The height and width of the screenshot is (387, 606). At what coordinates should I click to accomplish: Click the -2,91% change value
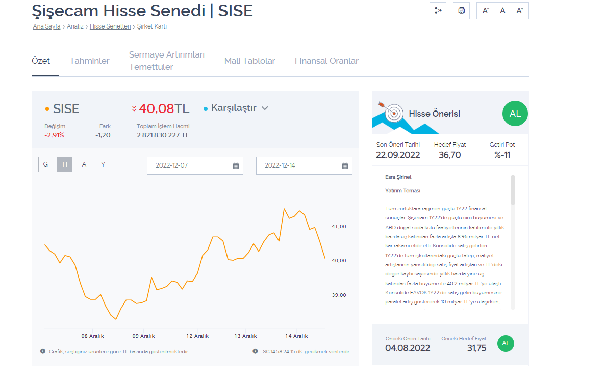point(54,135)
